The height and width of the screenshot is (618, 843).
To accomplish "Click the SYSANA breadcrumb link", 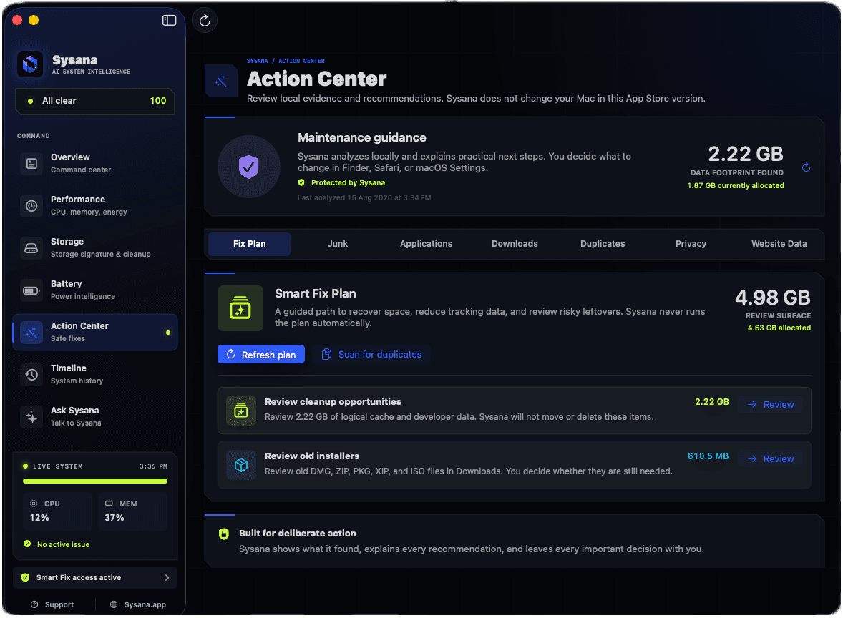I will [257, 61].
